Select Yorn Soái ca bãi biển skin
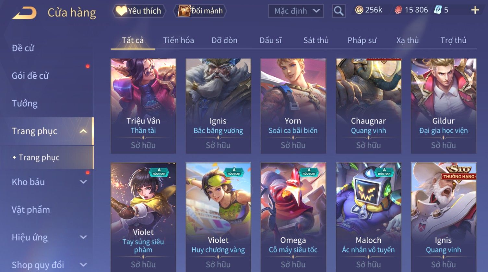 coord(293,106)
